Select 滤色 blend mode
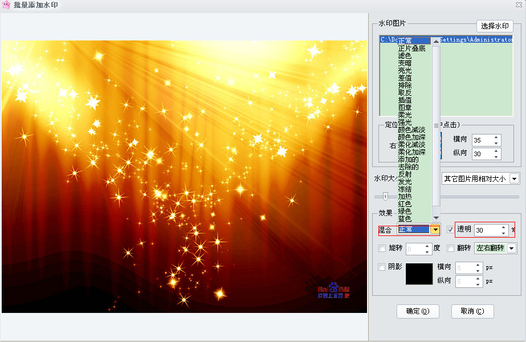This screenshot has width=526, height=342. [x=405, y=56]
